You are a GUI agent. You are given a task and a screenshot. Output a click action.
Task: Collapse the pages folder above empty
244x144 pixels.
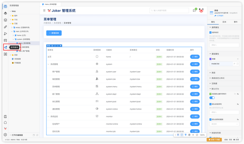pos(10,24)
